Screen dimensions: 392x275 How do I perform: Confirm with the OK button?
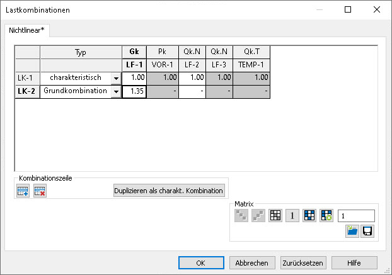200,262
